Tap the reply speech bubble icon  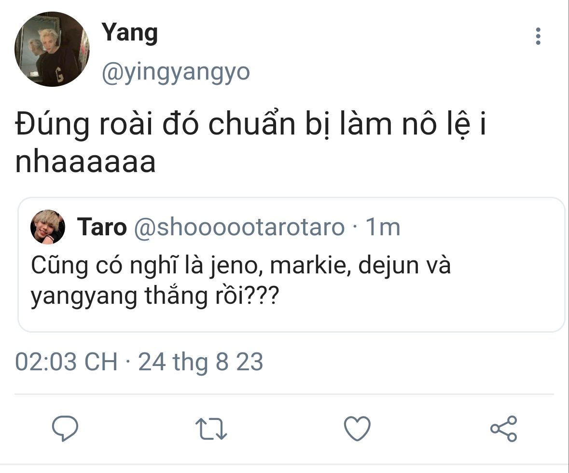click(65, 429)
